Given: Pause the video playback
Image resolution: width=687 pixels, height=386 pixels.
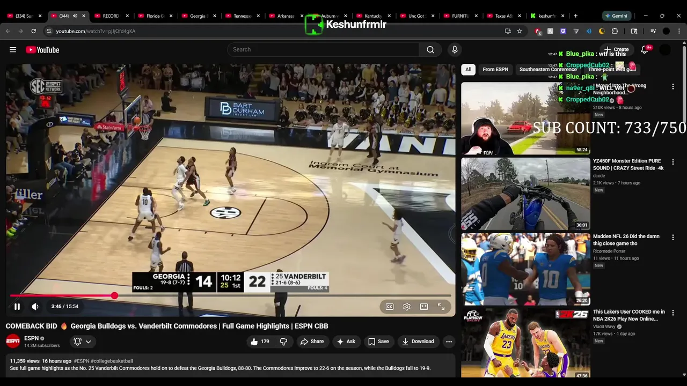Looking at the screenshot, I should [x=17, y=307].
